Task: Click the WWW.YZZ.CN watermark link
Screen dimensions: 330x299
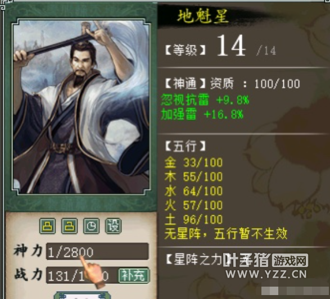Action: click(266, 274)
